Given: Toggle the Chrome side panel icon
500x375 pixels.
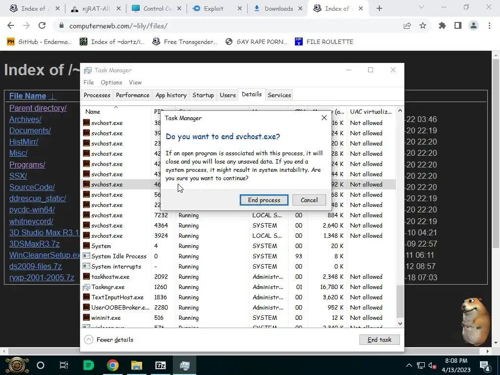Looking at the screenshot, I should [x=458, y=26].
